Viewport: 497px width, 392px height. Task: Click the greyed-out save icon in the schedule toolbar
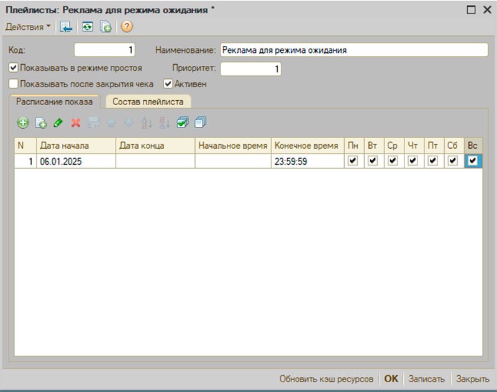(x=94, y=123)
